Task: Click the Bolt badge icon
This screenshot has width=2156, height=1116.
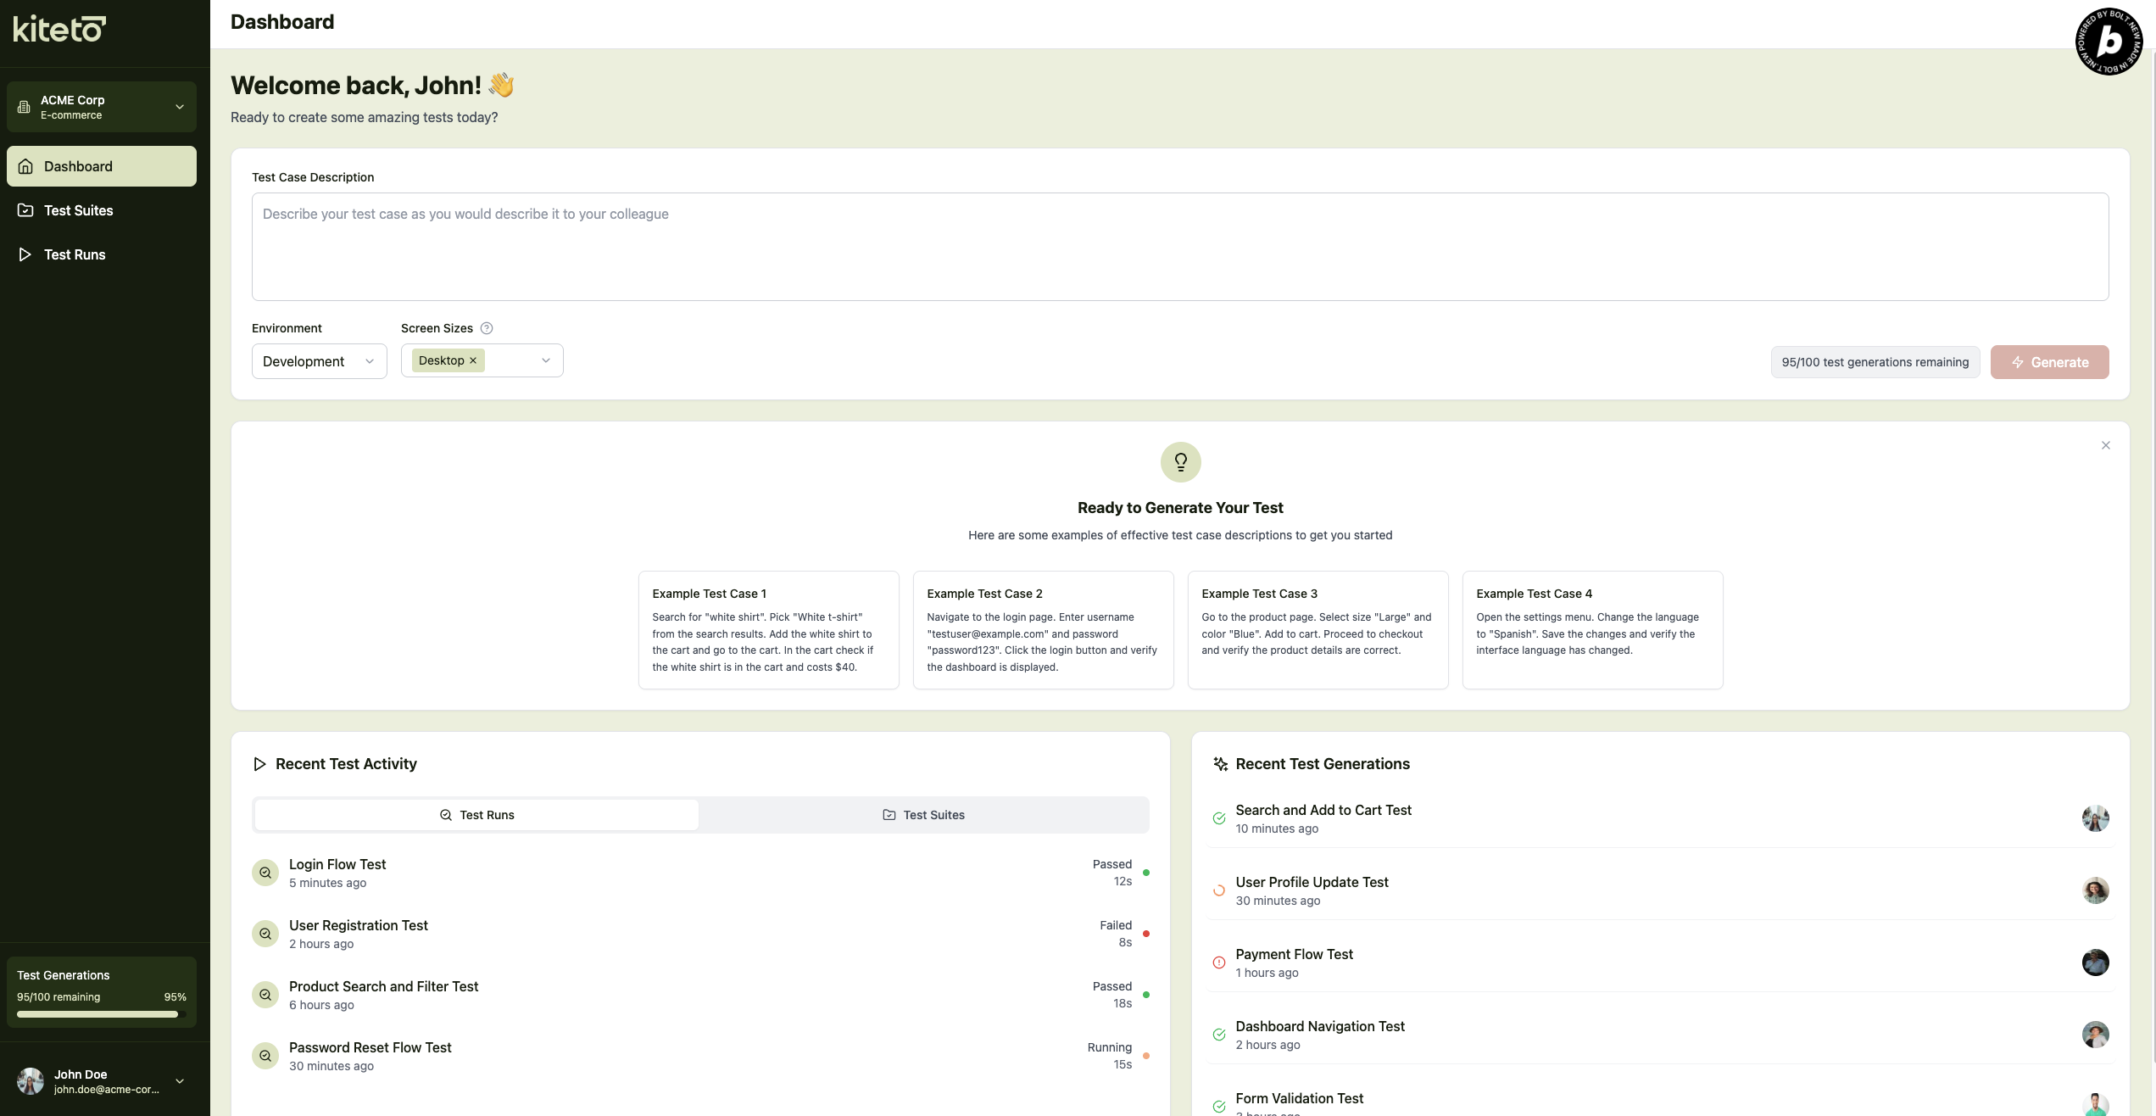Action: pos(2109,42)
